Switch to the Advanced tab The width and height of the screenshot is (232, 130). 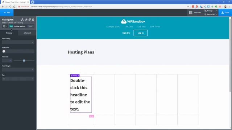[27, 33]
